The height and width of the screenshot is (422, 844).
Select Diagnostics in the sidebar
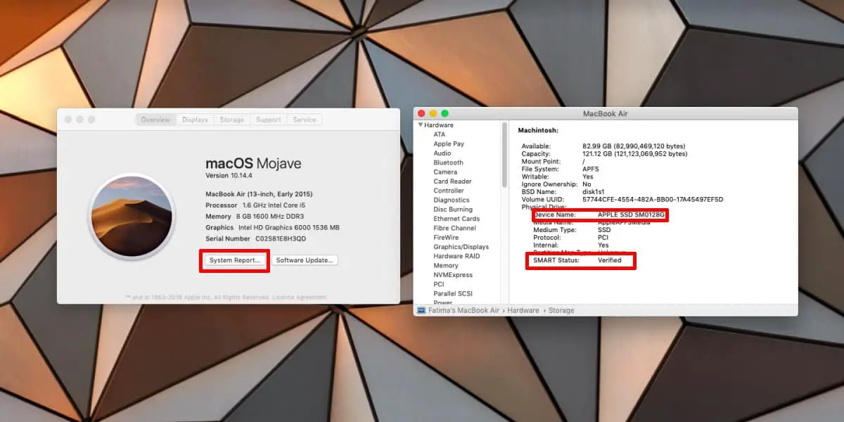point(452,200)
